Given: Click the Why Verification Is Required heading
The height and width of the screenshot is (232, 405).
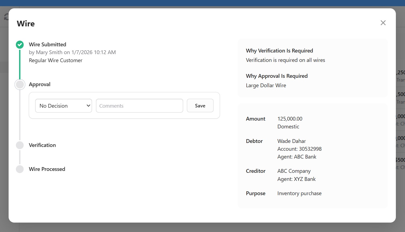Looking at the screenshot, I should tap(279, 51).
